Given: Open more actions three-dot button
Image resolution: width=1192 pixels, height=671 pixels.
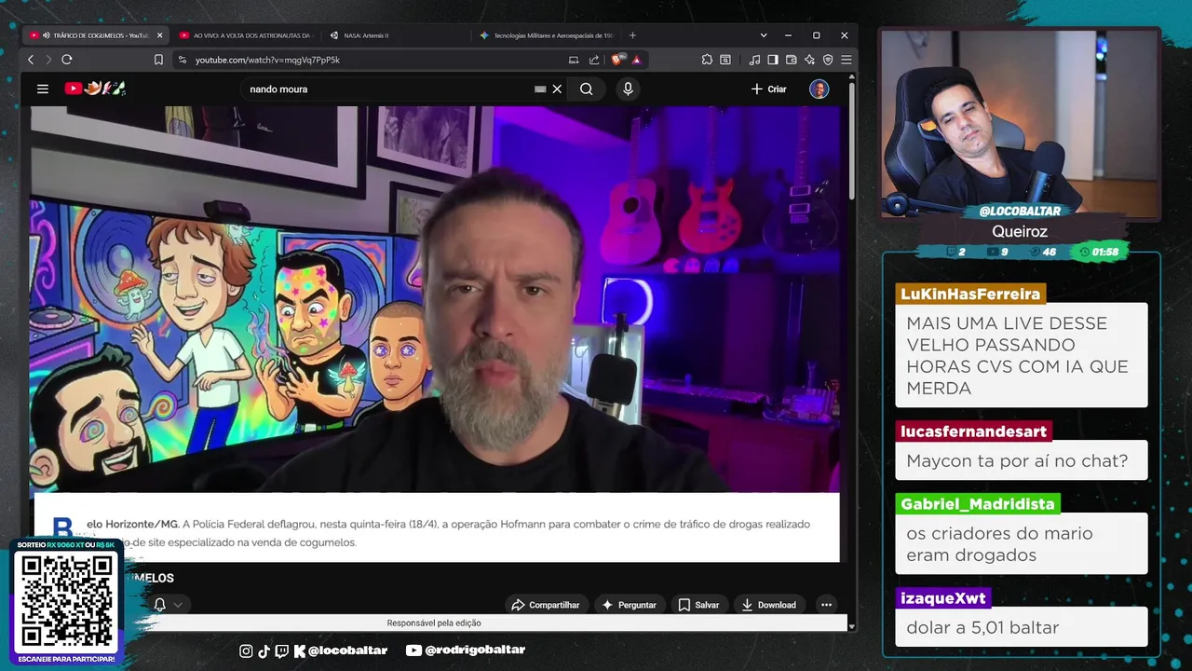Looking at the screenshot, I should 826,605.
